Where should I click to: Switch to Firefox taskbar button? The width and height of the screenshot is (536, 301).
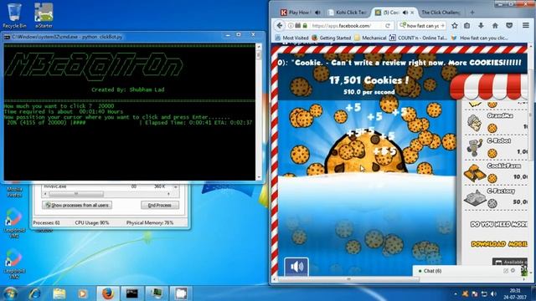tap(108, 293)
